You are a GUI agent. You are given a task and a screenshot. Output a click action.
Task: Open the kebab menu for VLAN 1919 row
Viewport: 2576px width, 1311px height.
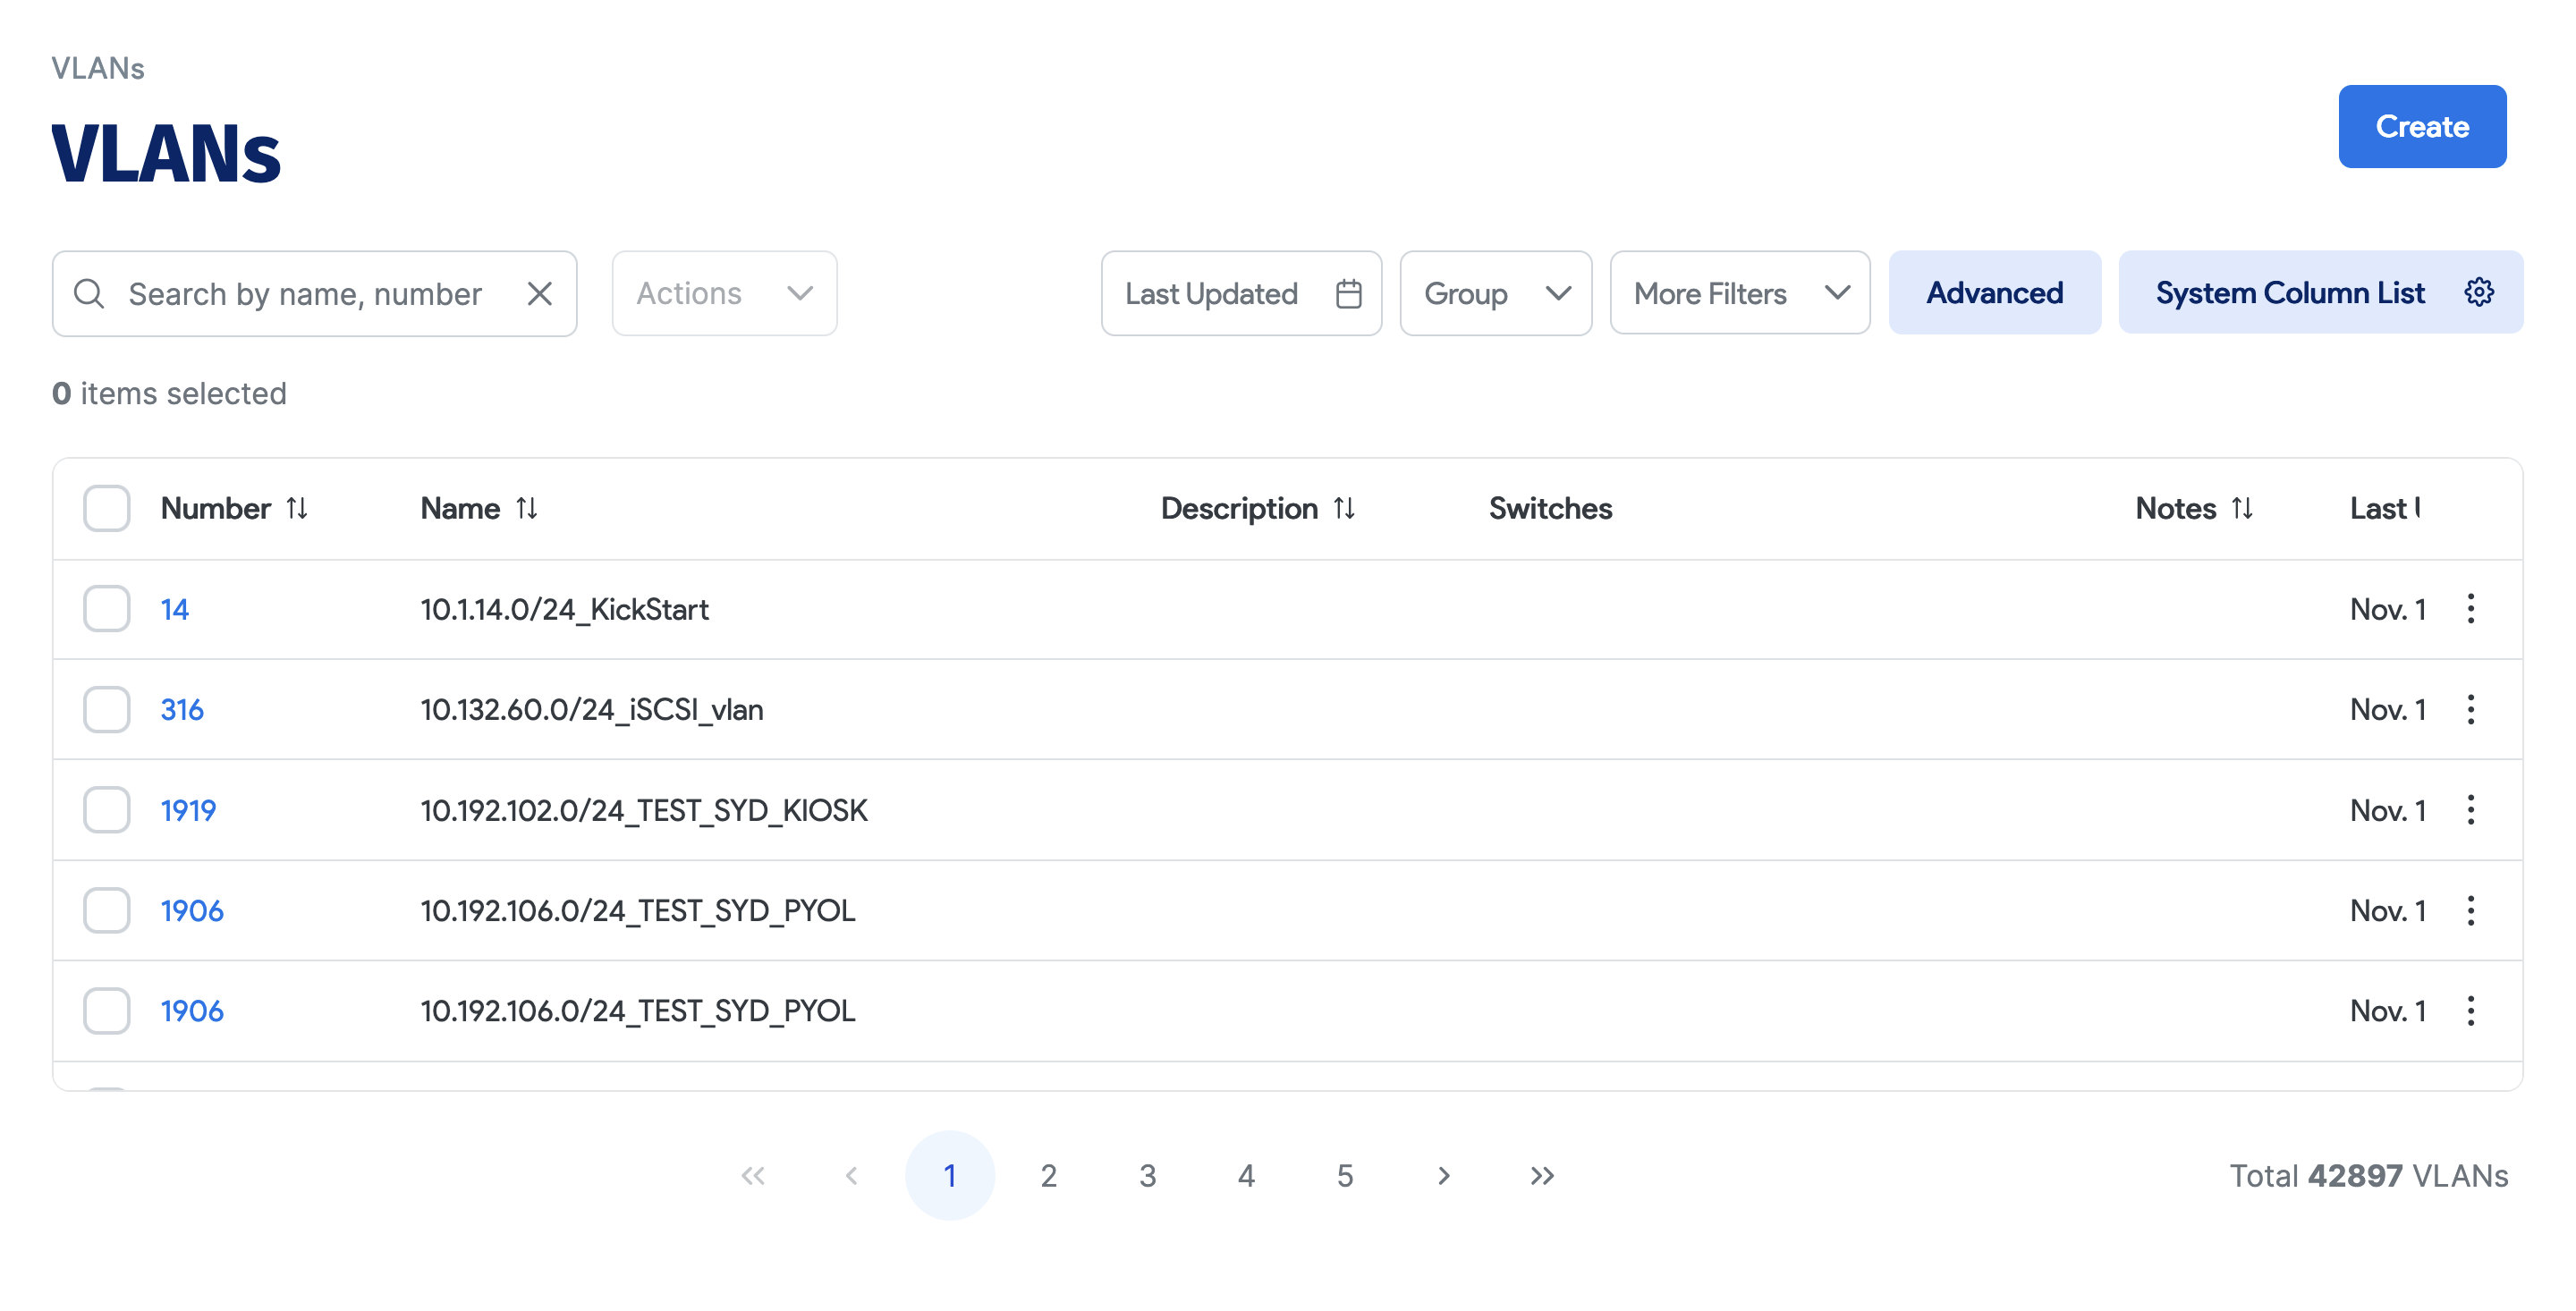2471,810
